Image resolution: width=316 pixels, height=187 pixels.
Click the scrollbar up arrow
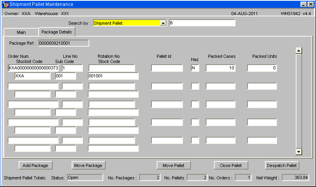point(299,51)
